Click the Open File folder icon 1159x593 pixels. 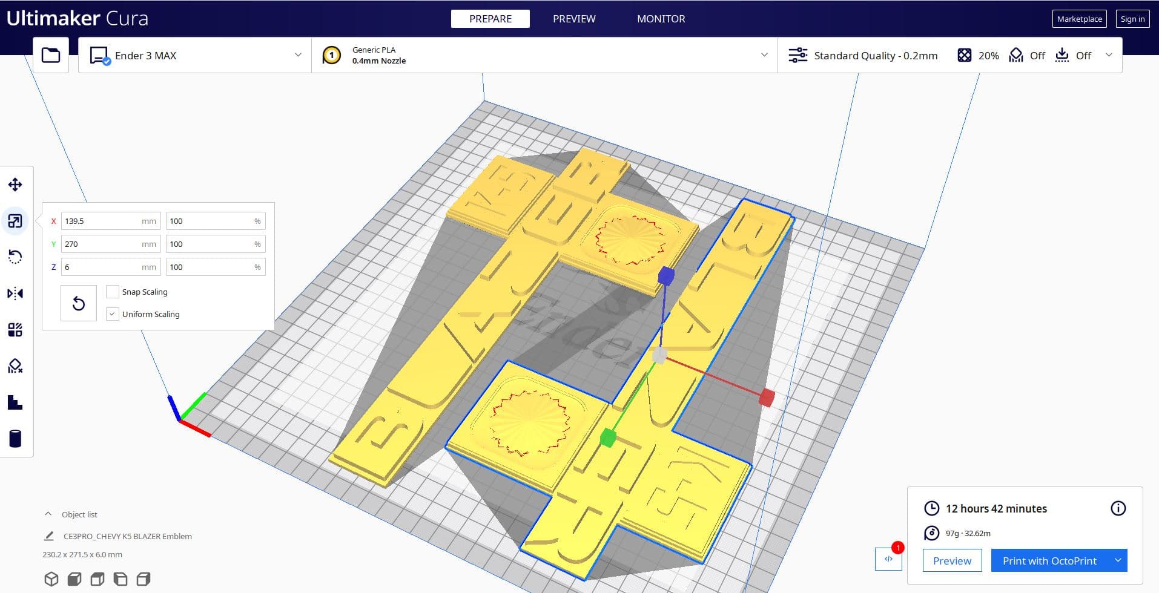(x=51, y=55)
